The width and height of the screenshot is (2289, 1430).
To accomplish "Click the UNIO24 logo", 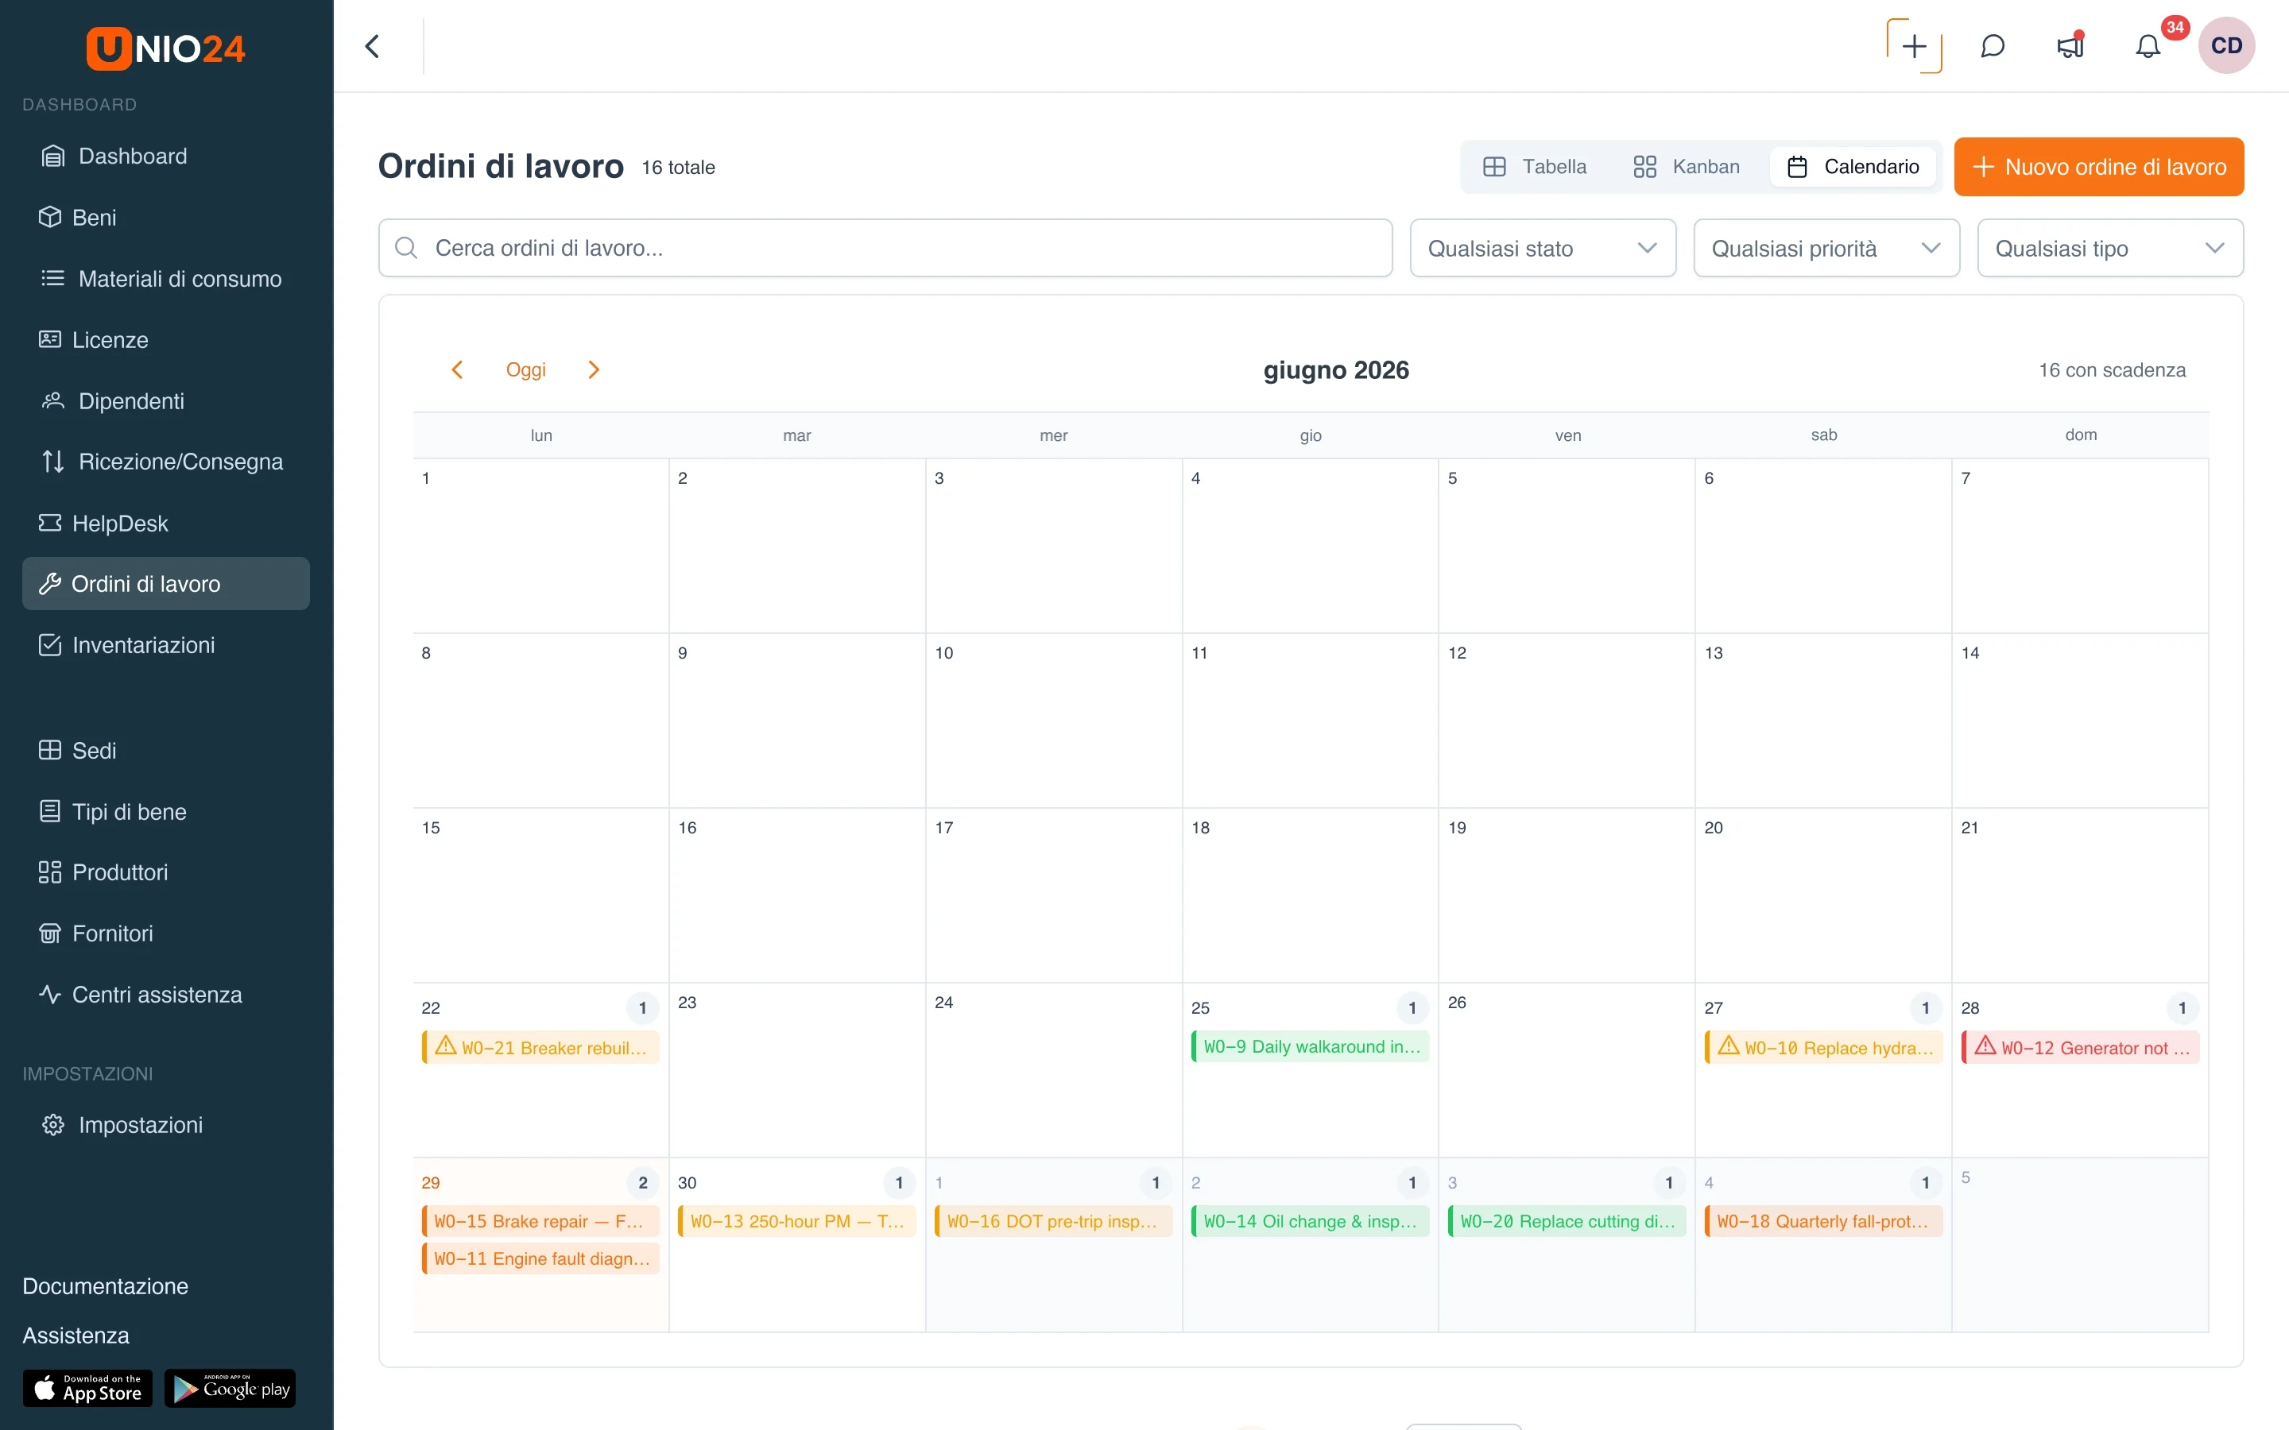I will [x=165, y=48].
